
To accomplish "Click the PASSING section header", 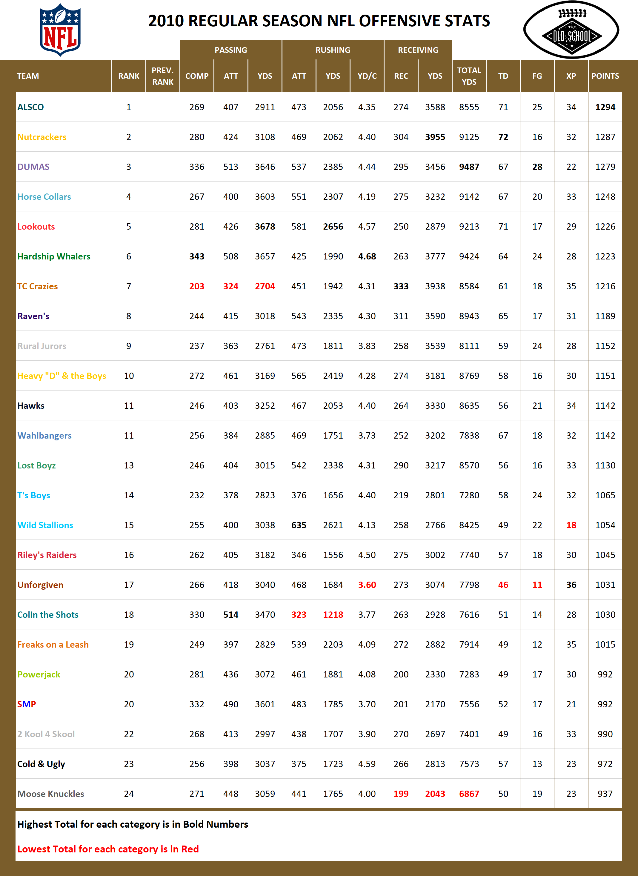I will (x=231, y=50).
